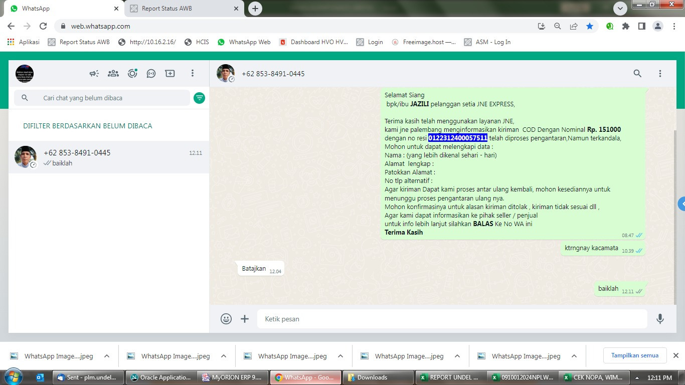
Task: Click the "Batajkan" received message
Action: pyautogui.click(x=260, y=269)
